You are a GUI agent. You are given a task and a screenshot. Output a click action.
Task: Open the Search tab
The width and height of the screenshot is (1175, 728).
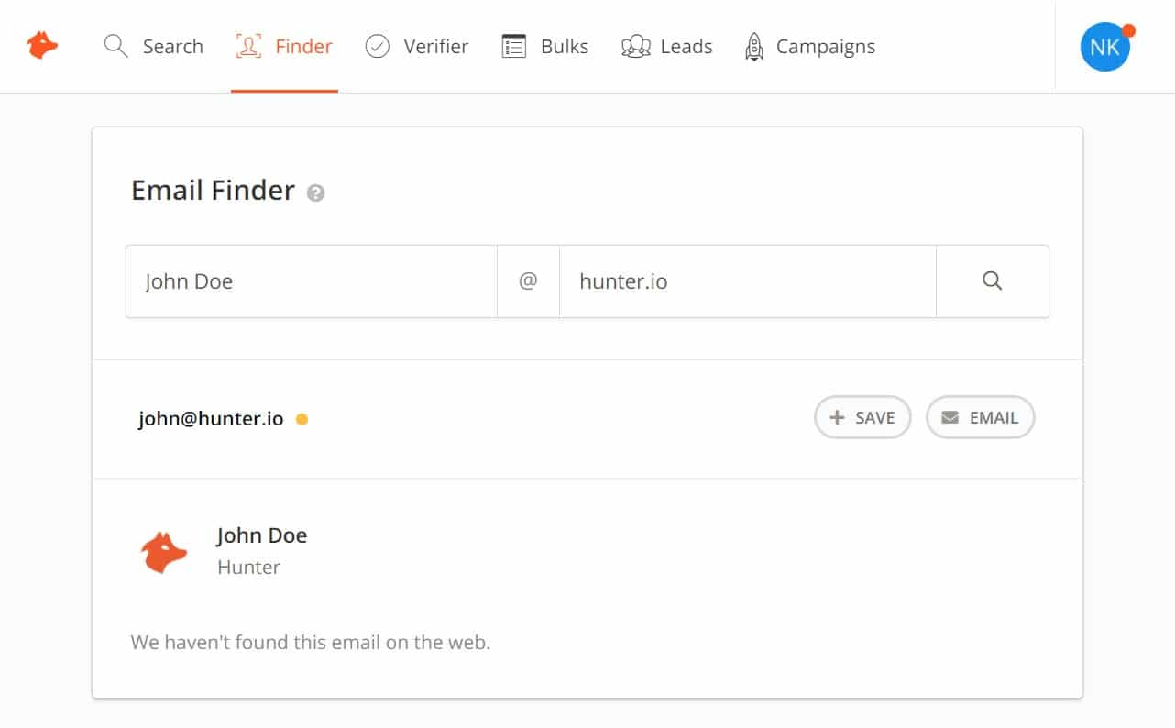[x=154, y=46]
